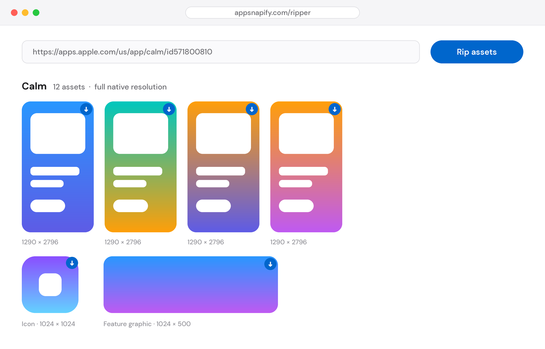Download the orange-to-indigo screenshot asset
The width and height of the screenshot is (545, 349).
tap(252, 109)
